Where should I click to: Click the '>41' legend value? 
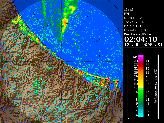(135, 57)
